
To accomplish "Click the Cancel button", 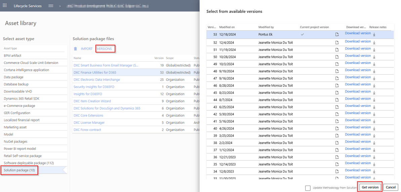I will click(x=391, y=187).
